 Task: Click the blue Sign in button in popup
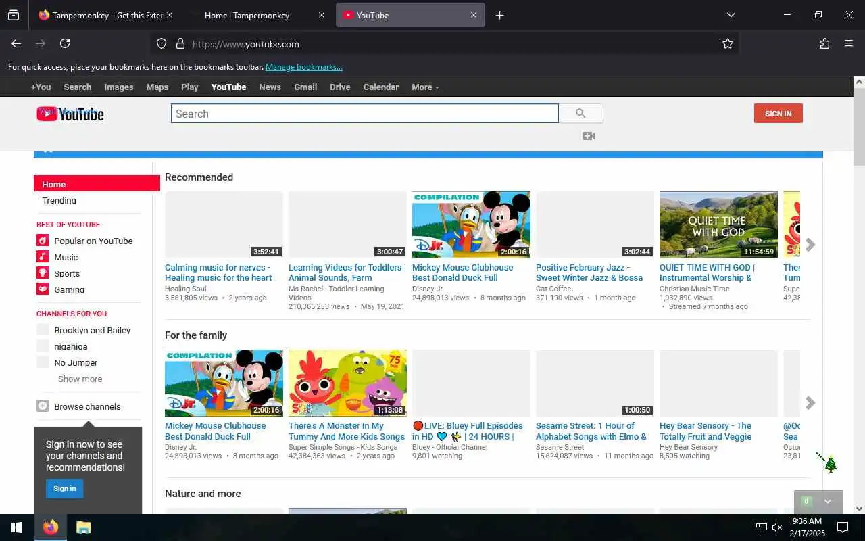click(64, 488)
